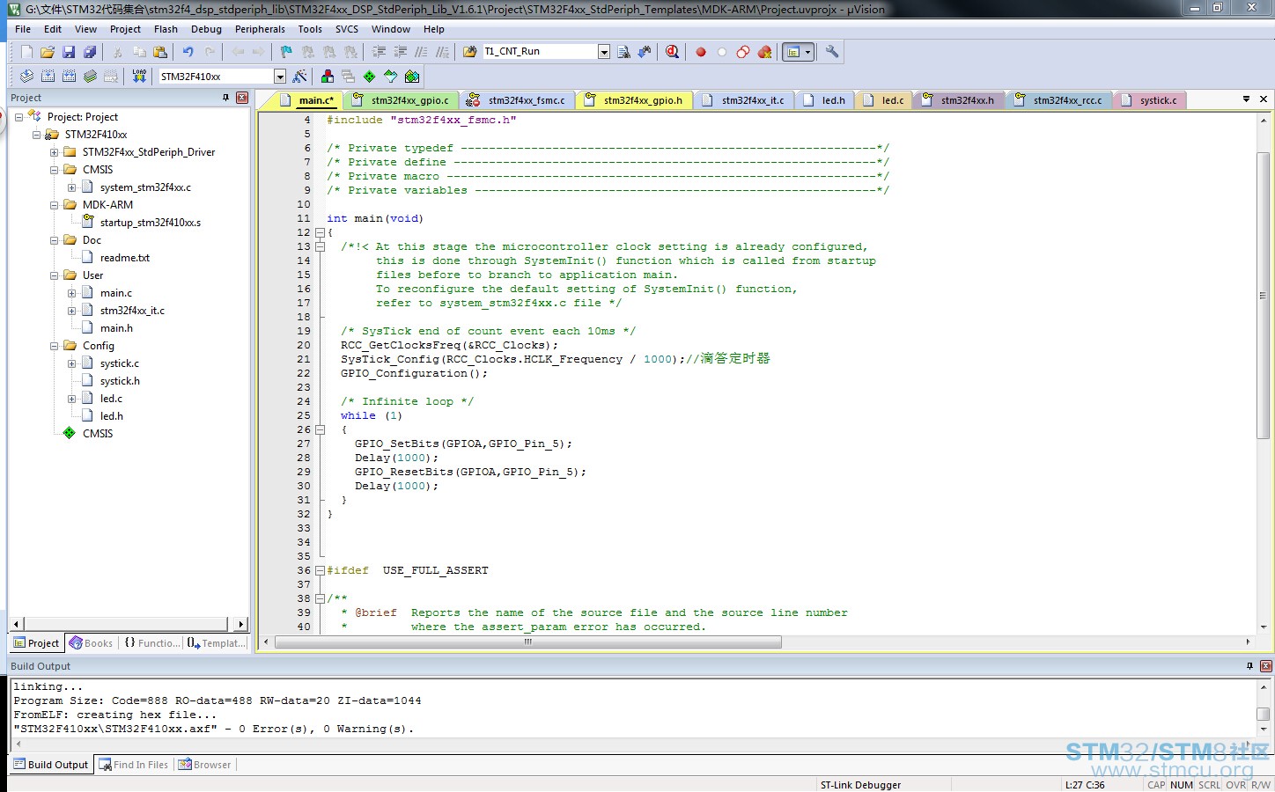Screen dimensions: 1275x792
Task: Expand the STM32F4xx_StdPeriph_Driver folder
Action: [54, 152]
